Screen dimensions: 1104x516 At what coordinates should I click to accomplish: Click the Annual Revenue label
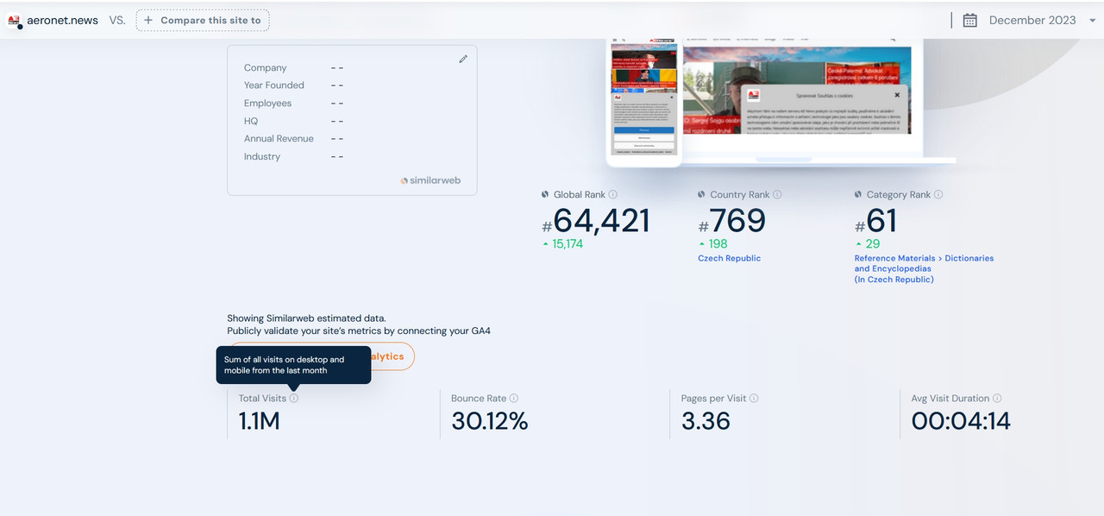click(x=279, y=139)
